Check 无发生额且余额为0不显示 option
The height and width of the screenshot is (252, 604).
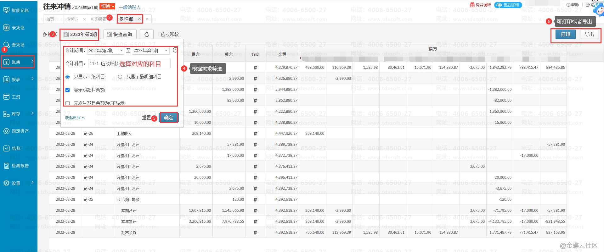(x=67, y=103)
